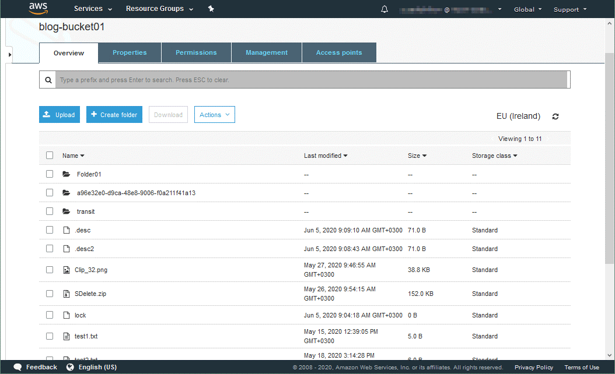Toggle the select-all checkbox in header
Screen dimensions: 615x374
(x=50, y=155)
